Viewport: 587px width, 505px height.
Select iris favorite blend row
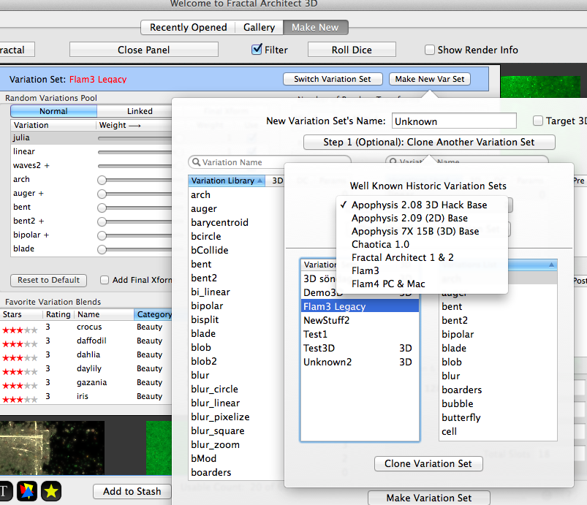pos(86,396)
